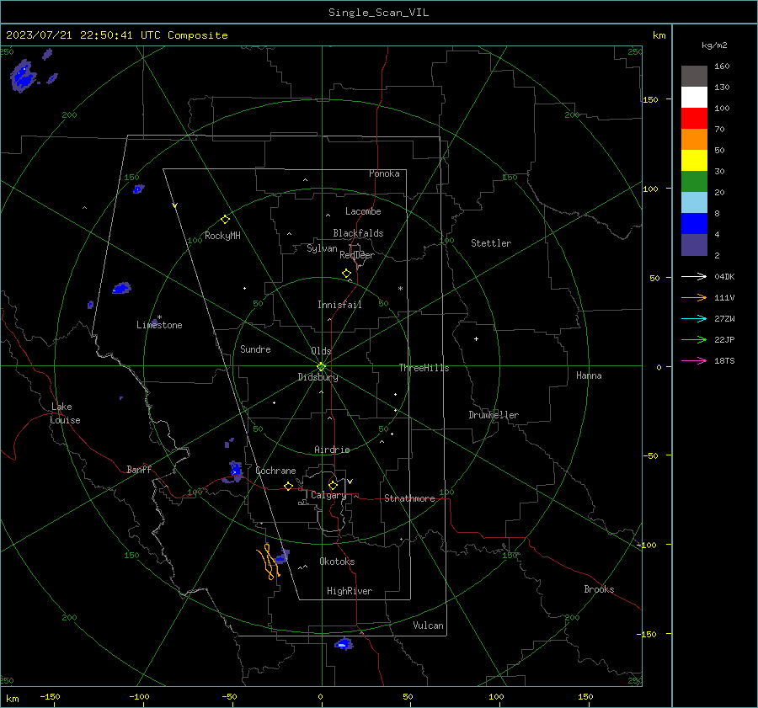Click the 150 tick on right axis

(x=651, y=99)
